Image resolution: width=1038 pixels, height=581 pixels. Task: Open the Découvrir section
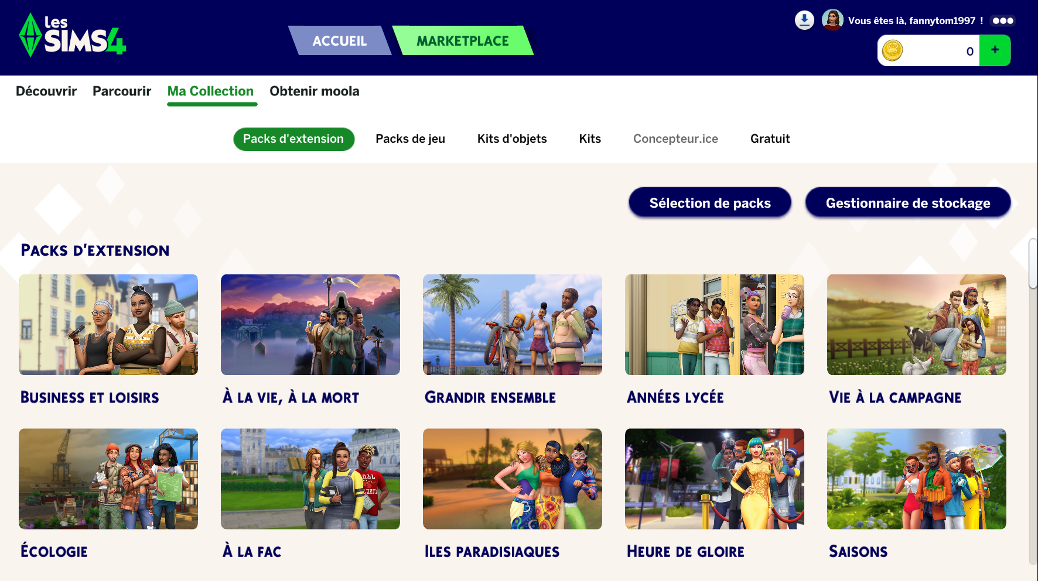pos(46,91)
